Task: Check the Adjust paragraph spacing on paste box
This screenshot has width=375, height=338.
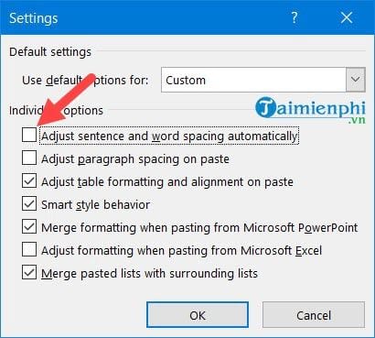Action: pyautogui.click(x=29, y=158)
